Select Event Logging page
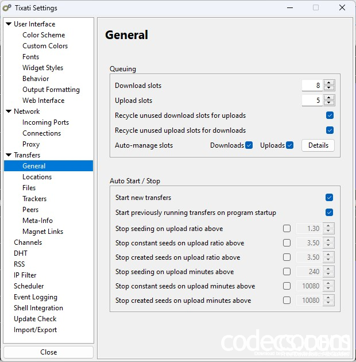 (35, 296)
